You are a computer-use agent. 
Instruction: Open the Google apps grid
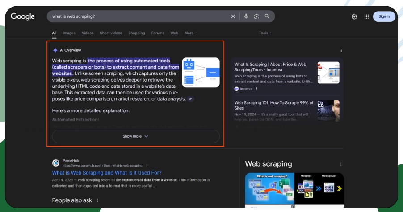coord(366,16)
